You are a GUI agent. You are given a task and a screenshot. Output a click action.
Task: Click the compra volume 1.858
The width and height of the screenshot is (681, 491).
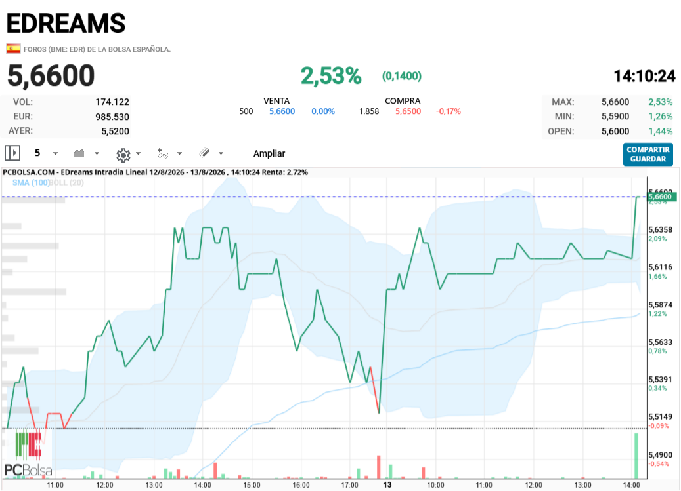click(368, 111)
